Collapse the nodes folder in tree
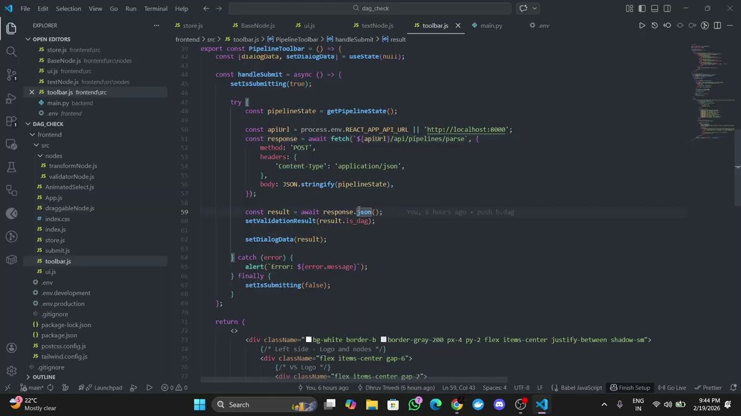Viewport: 741px width, 416px height. [53, 156]
